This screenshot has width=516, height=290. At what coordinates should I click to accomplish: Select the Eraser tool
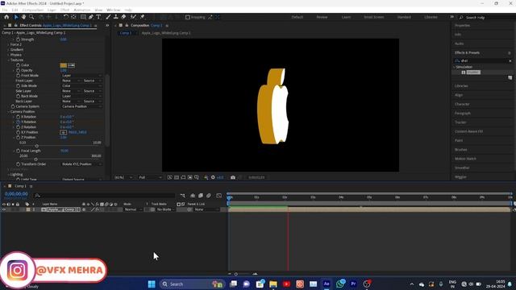123,17
